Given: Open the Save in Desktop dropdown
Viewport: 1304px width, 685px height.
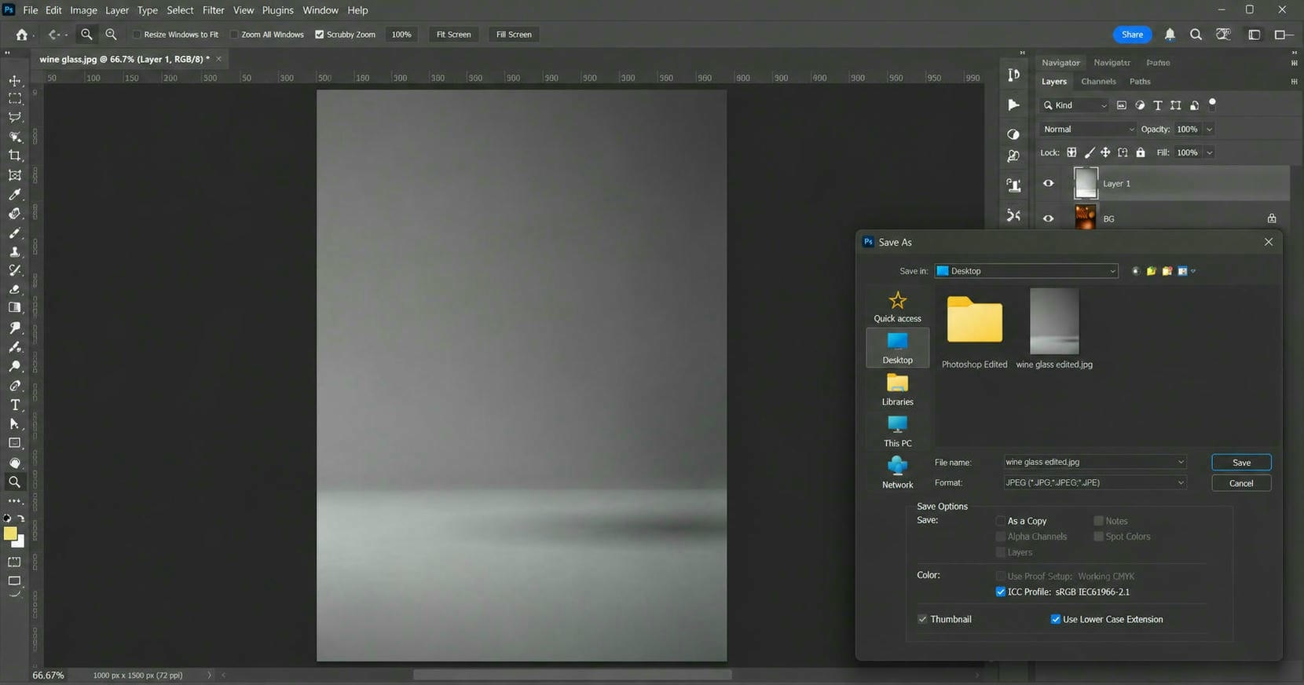Looking at the screenshot, I should [x=1026, y=271].
